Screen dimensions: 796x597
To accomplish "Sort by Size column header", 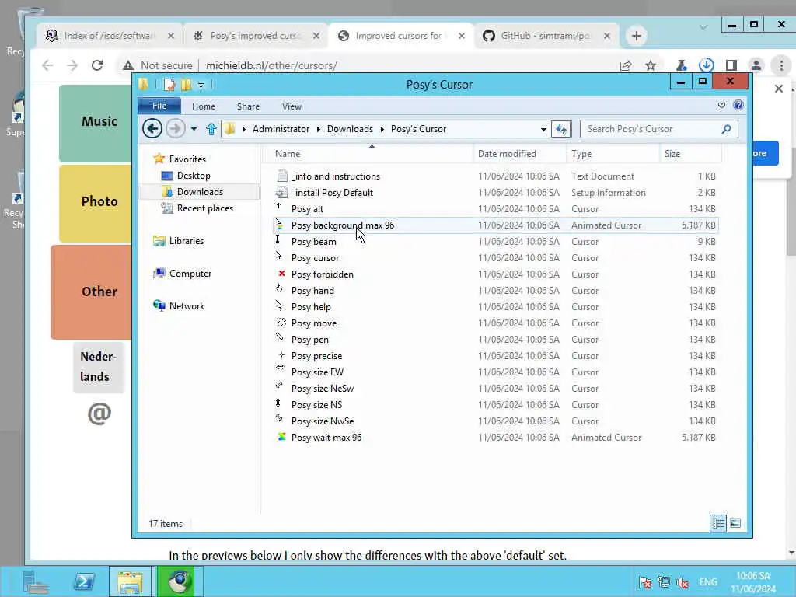I will coord(690,154).
